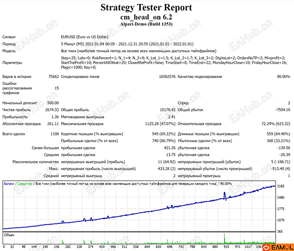Click the modelled ticks value "16582576"

[167, 76]
